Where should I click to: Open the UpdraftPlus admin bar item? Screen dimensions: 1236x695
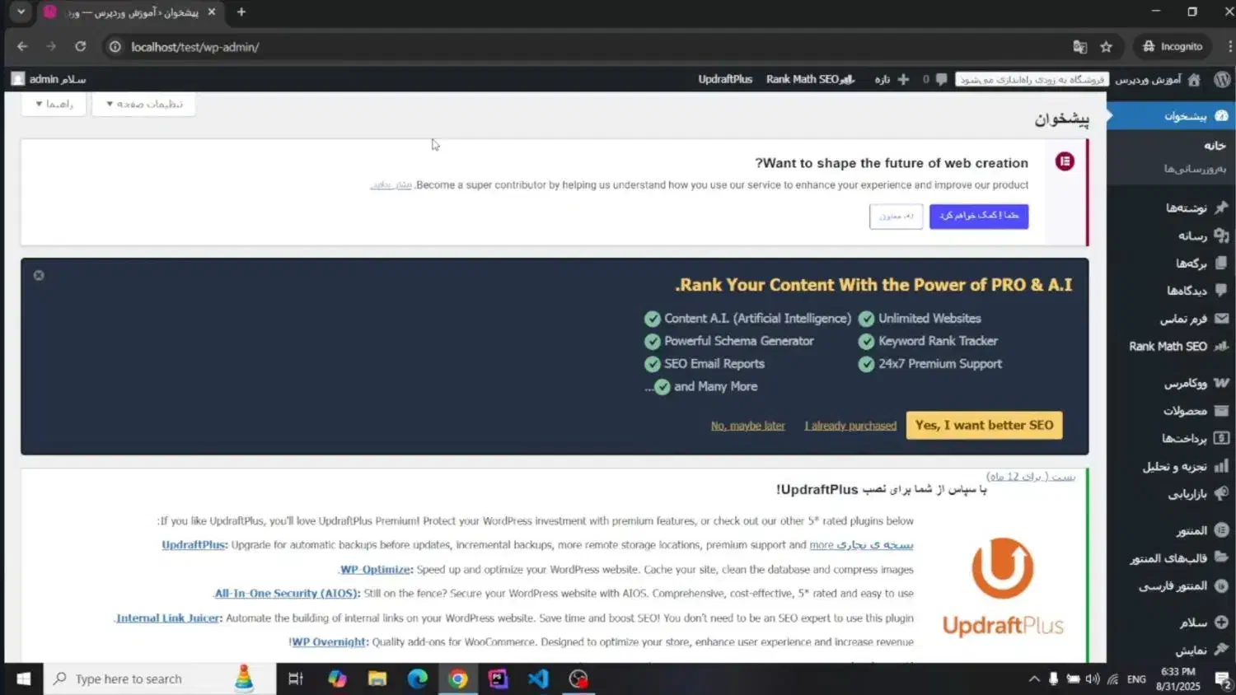725,79
